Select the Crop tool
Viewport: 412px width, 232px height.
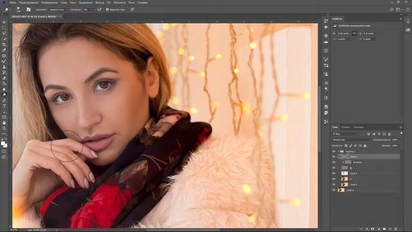[4, 44]
